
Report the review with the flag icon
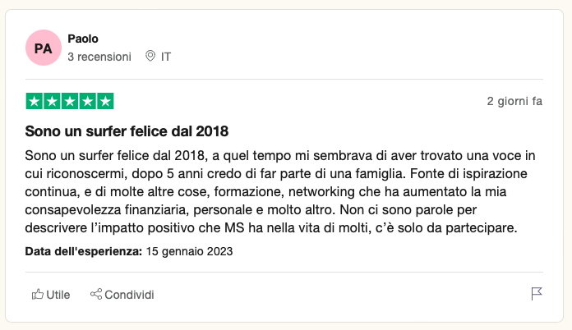(537, 294)
